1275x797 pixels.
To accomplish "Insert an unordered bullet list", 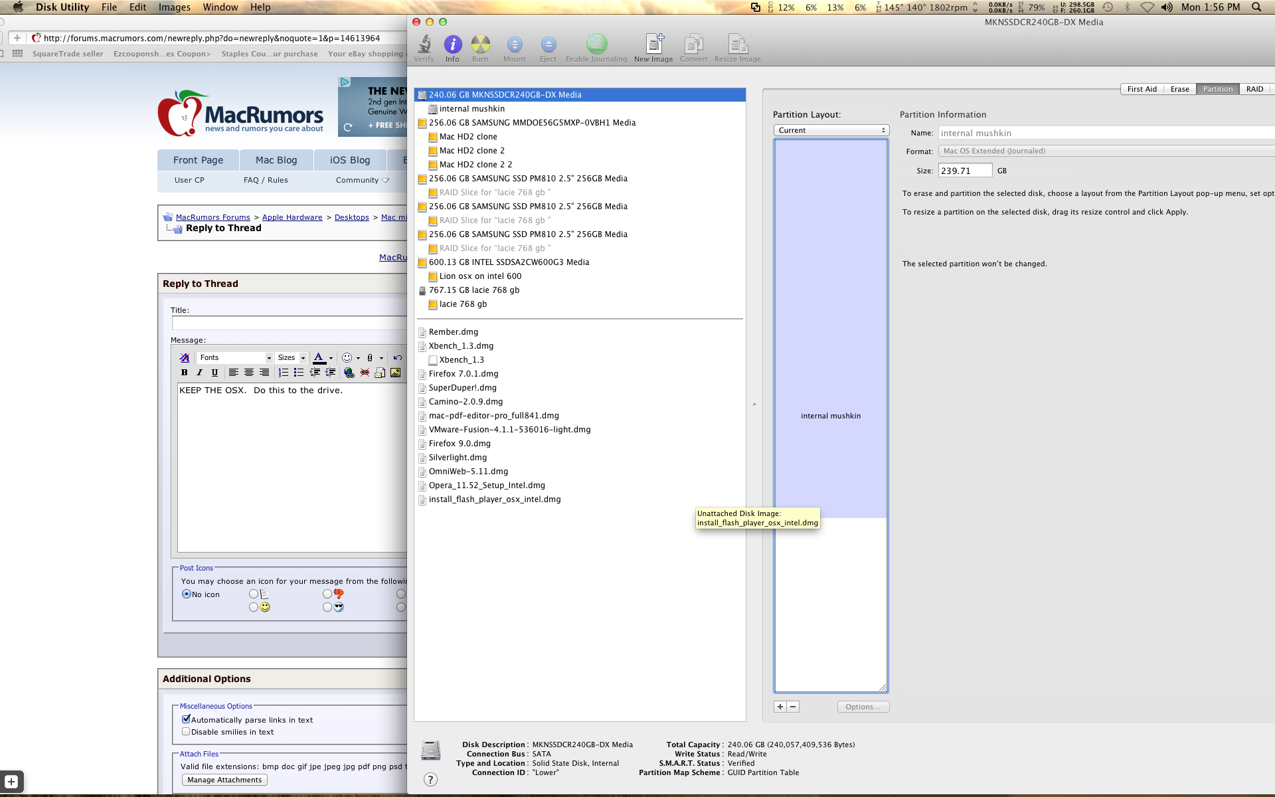I will [299, 373].
